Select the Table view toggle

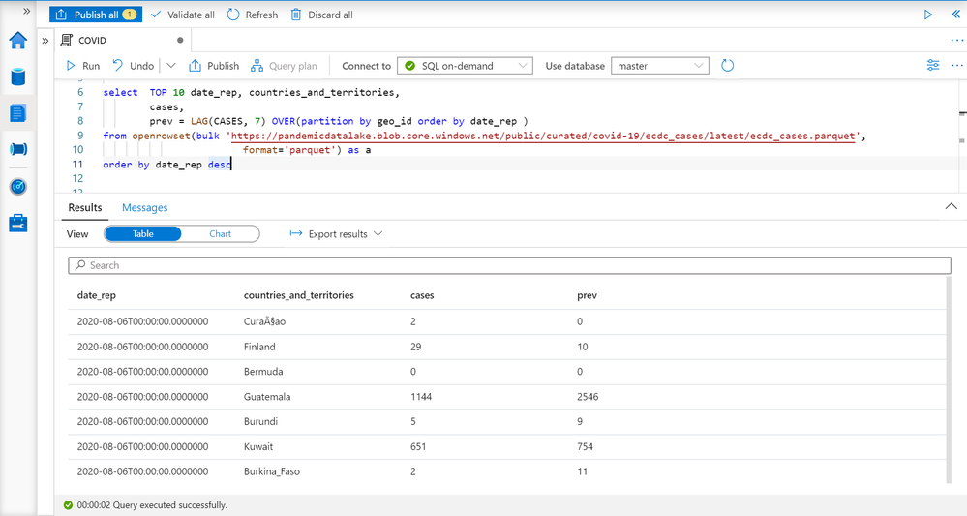point(143,234)
